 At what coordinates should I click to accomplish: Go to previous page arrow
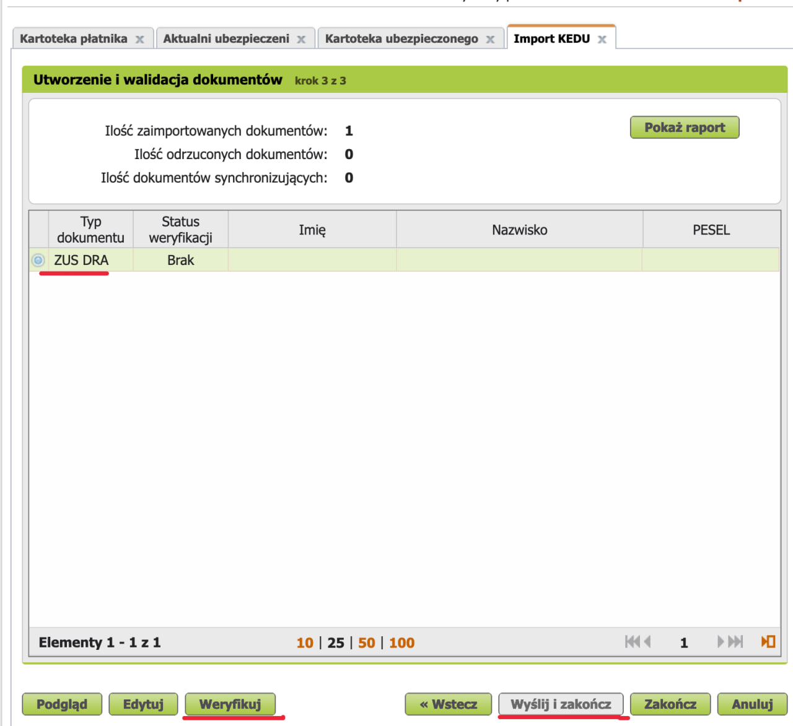(647, 642)
